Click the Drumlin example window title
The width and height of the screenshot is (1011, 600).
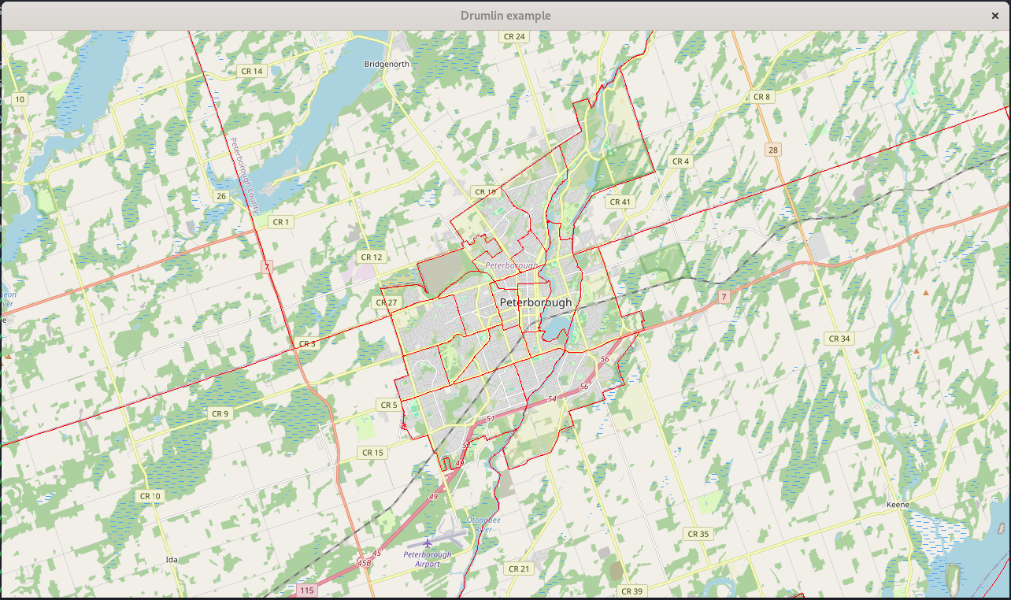click(x=505, y=16)
